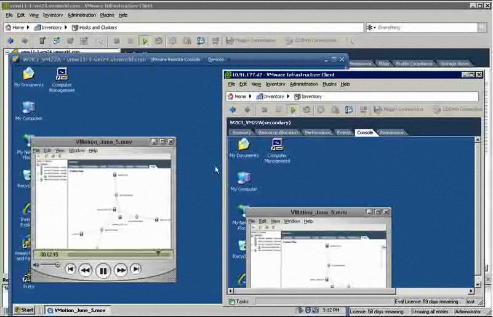Screen dimensions: 493x317
Task: Pause playback in the front QuickTime player
Action: [x=103, y=270]
